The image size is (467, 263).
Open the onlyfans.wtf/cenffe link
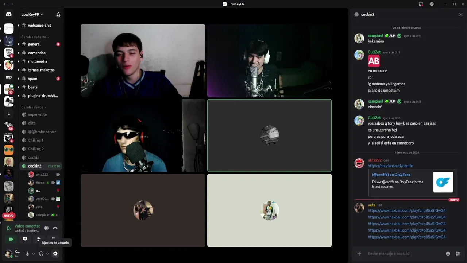(390, 166)
